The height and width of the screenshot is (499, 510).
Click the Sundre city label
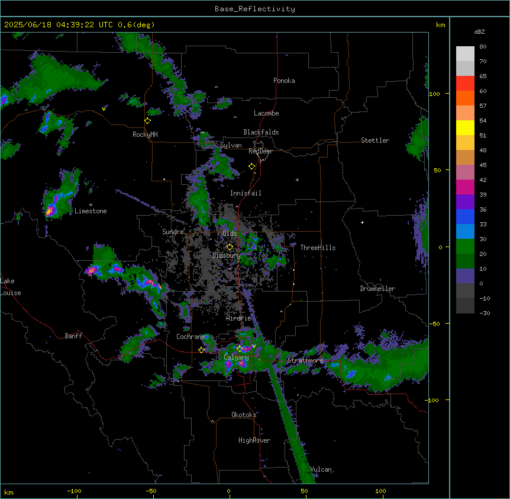tap(173, 232)
